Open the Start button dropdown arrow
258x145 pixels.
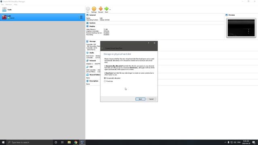[x=110, y=10]
